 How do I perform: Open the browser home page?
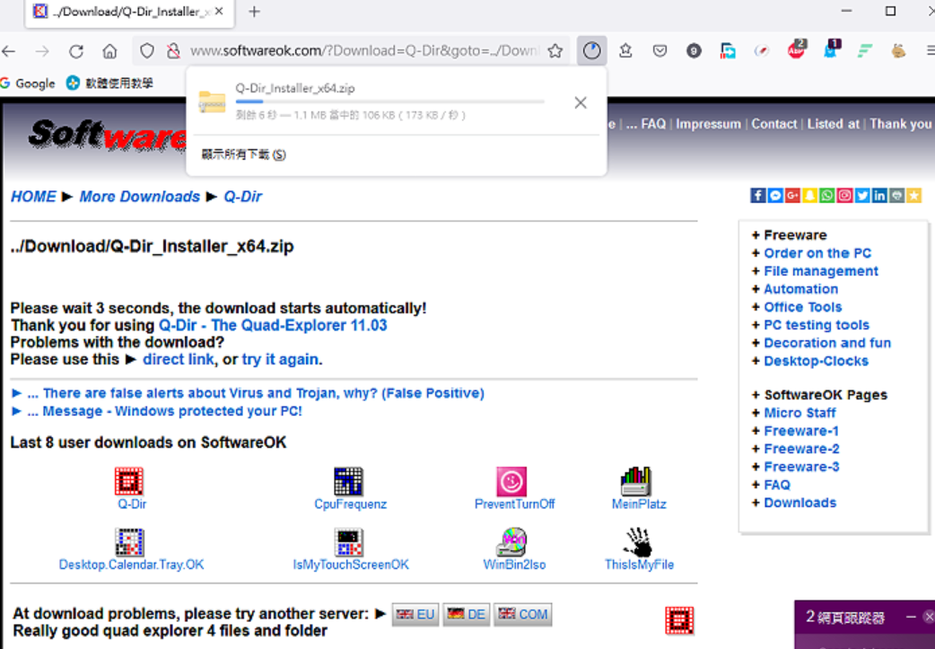coord(109,51)
